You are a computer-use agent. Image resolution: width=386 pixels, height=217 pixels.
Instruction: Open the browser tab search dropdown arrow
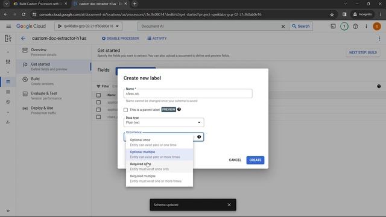pos(7,4)
